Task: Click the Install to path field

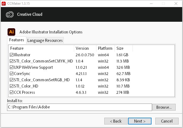Action: (x=80, y=107)
